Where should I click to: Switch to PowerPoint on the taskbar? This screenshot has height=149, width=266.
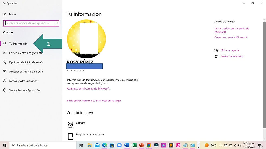point(141,145)
